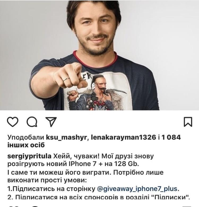
Task: Like the post with the heart icon
Action: point(12,122)
